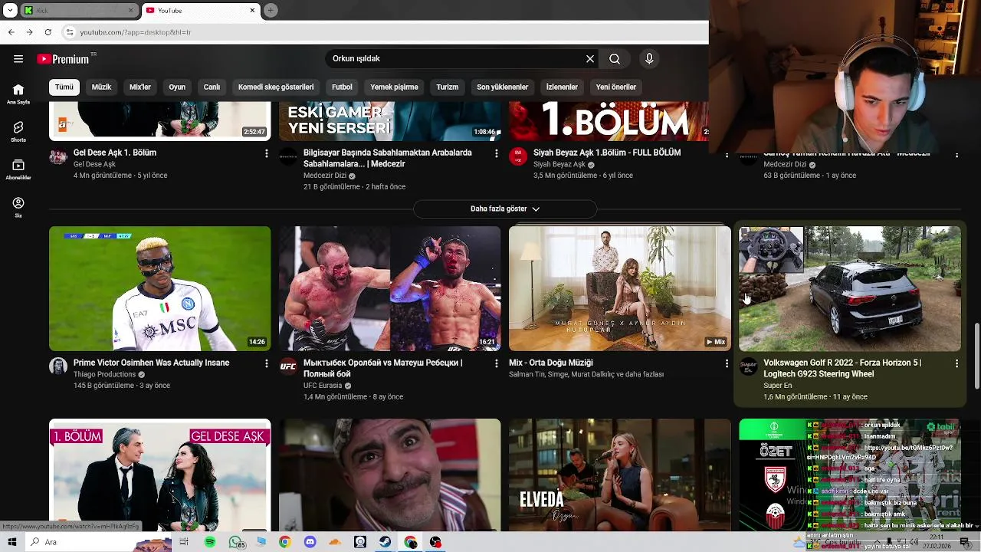Select the Oyun filter chip

tap(177, 87)
